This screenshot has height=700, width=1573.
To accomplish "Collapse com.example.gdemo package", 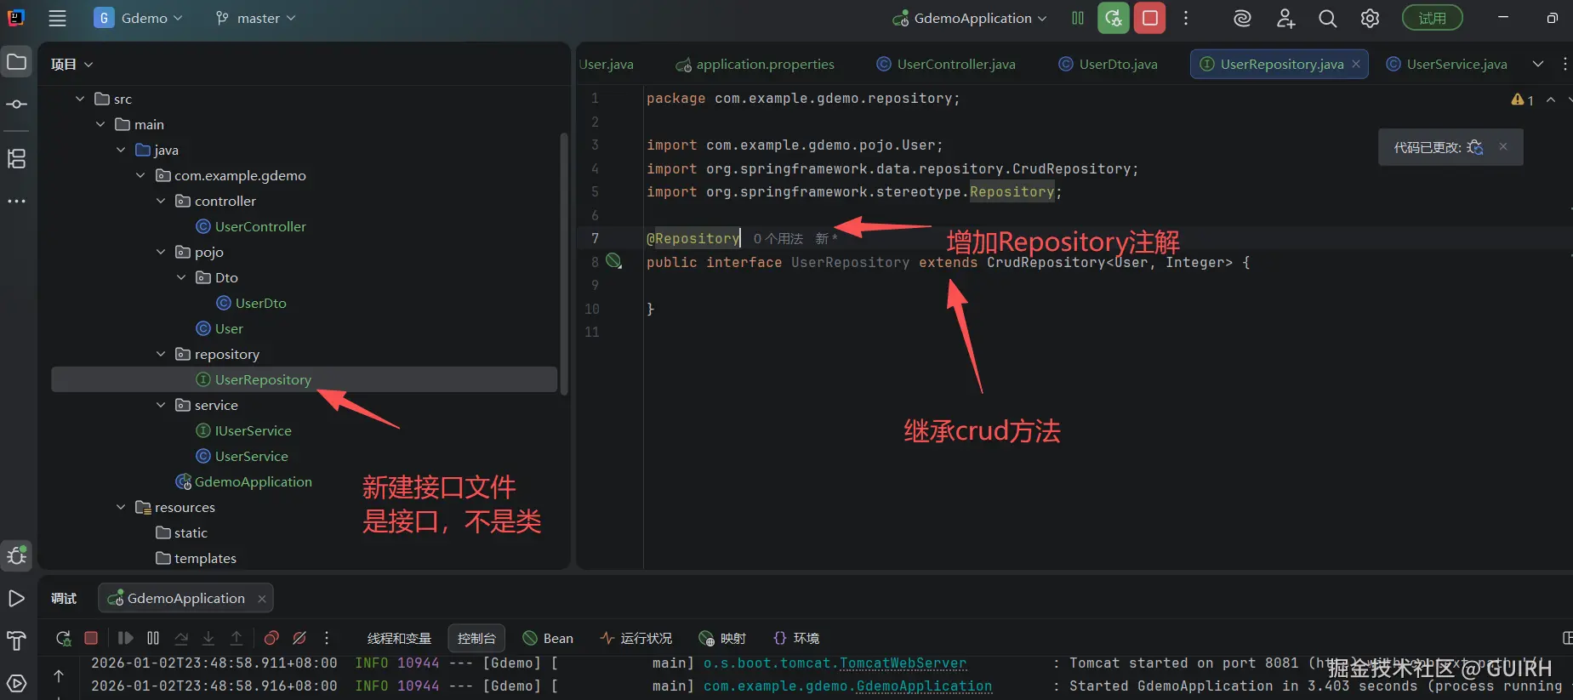I will [140, 175].
